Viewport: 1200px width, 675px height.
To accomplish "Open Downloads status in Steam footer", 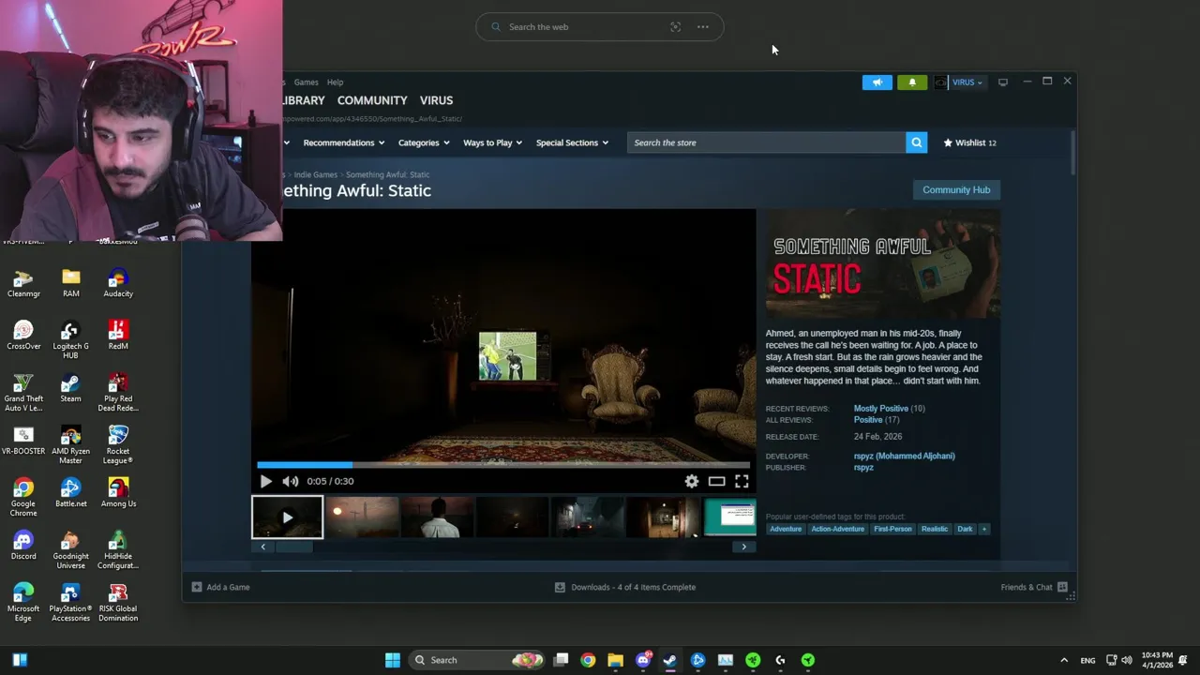I will tap(625, 587).
